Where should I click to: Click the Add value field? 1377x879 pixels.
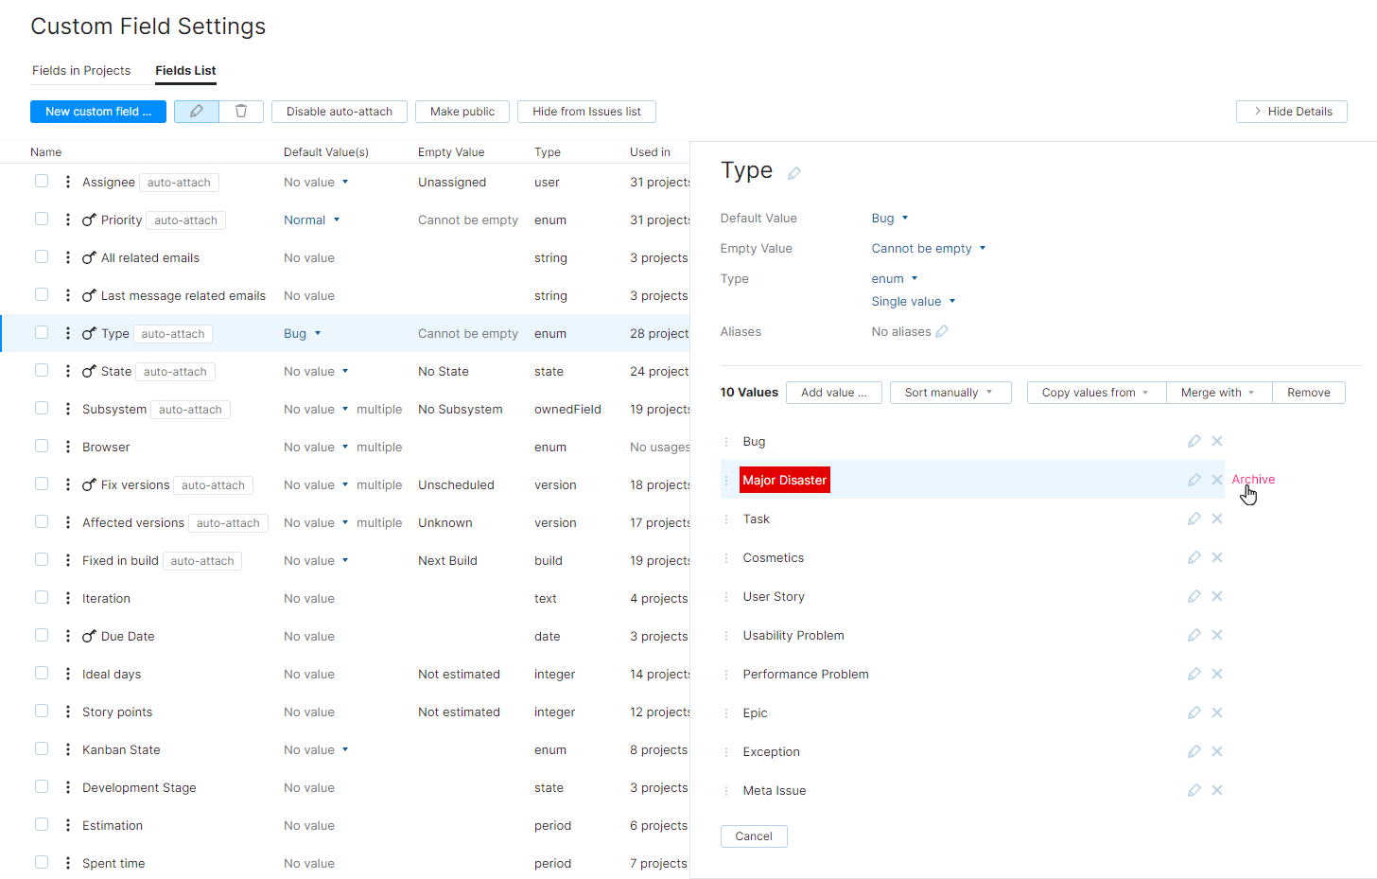(833, 392)
